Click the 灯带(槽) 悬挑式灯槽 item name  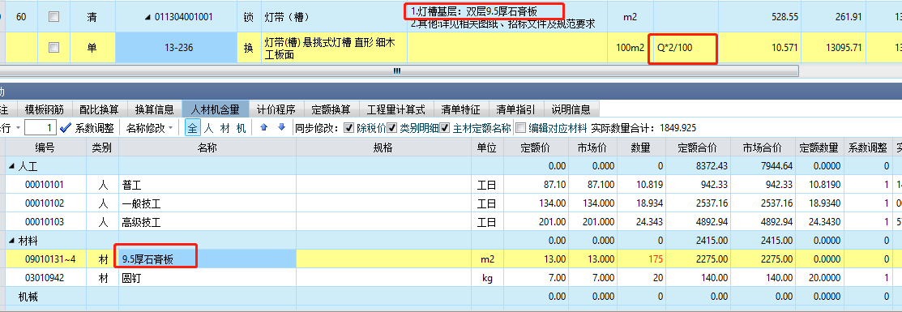334,48
